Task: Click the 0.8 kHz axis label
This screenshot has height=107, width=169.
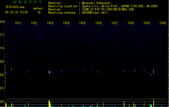Action: [2, 75]
